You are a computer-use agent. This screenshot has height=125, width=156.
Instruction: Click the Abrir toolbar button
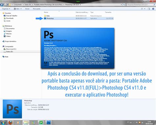tap(16, 9)
